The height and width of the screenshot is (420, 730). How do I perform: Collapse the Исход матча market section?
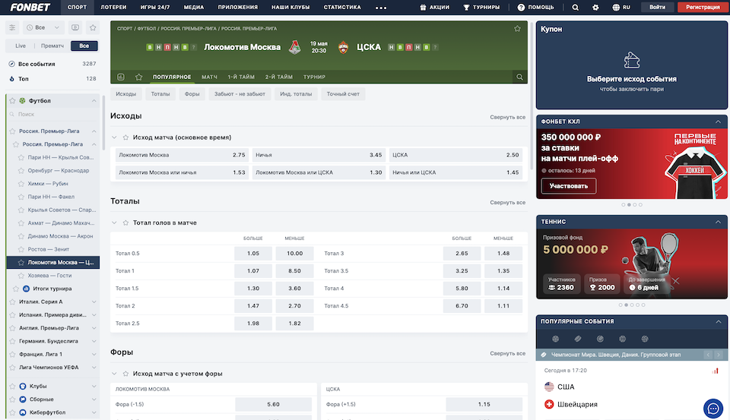click(x=115, y=137)
